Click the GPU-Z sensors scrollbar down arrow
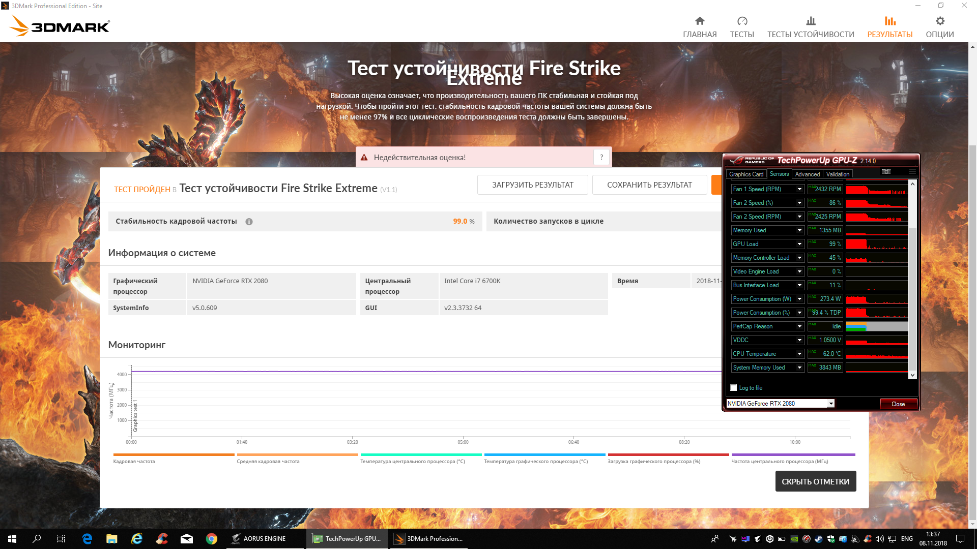Image resolution: width=977 pixels, height=549 pixels. pyautogui.click(x=912, y=375)
